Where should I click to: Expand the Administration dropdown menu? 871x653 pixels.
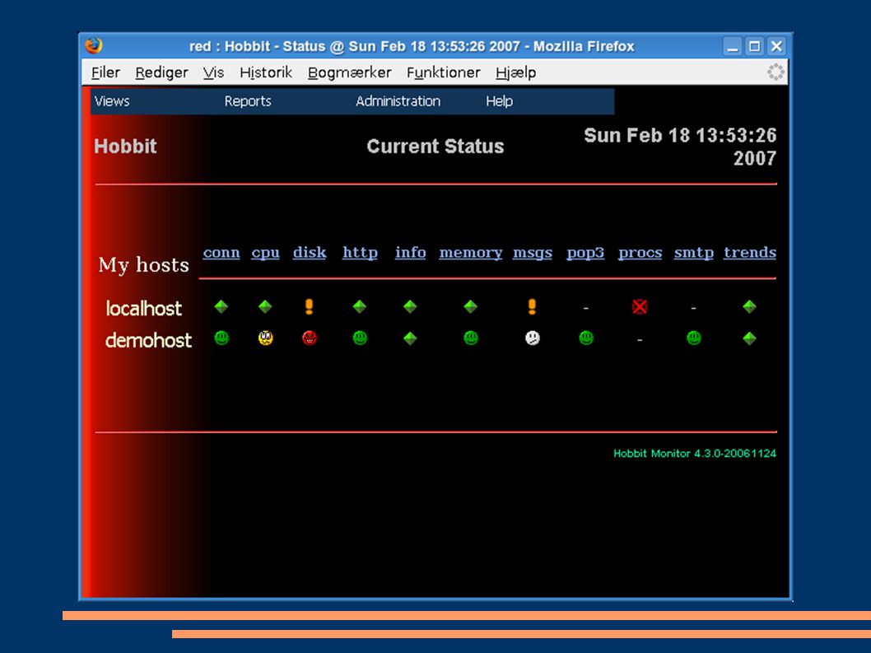(398, 101)
